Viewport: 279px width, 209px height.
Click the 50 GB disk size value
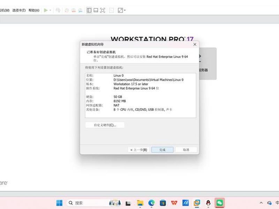pyautogui.click(x=118, y=97)
